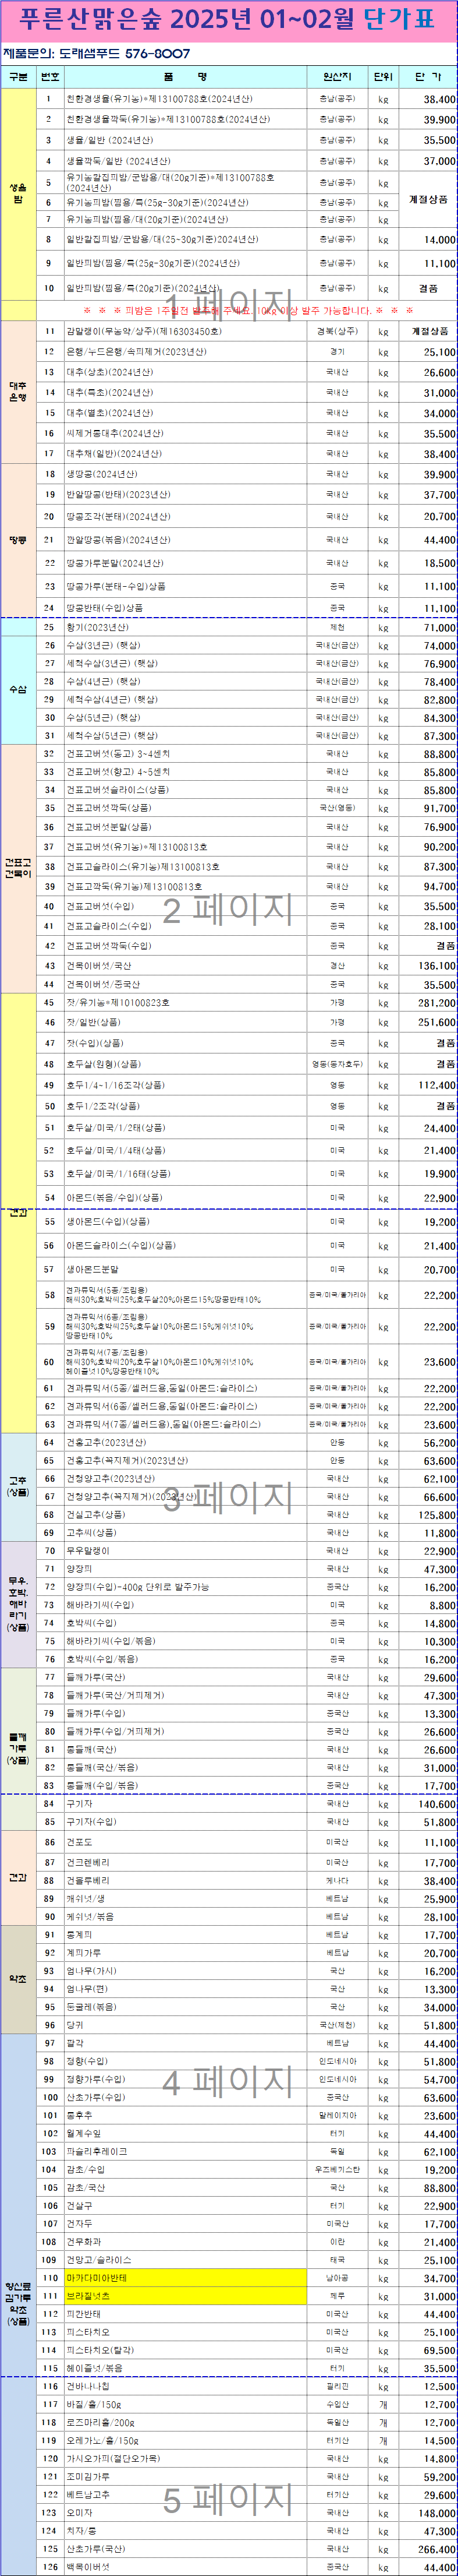Viewport: 458px width, 2576px height.
Task: Select row 57 item '생아몬드분말'
Action: click(x=93, y=1269)
